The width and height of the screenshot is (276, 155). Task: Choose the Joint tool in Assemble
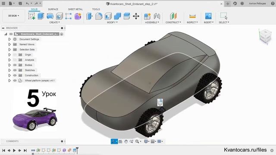coord(157,16)
